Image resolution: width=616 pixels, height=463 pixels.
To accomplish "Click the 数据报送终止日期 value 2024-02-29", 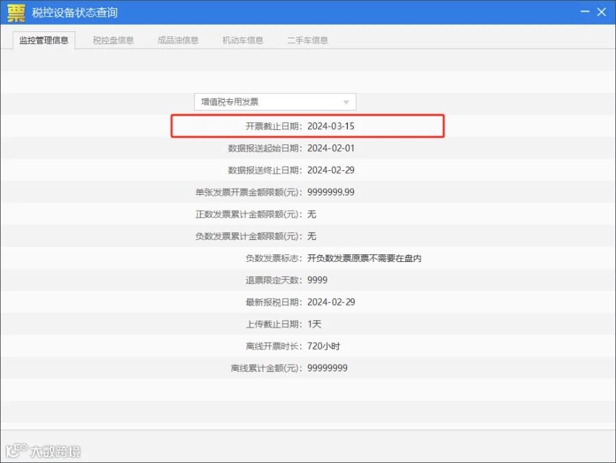I will point(331,170).
